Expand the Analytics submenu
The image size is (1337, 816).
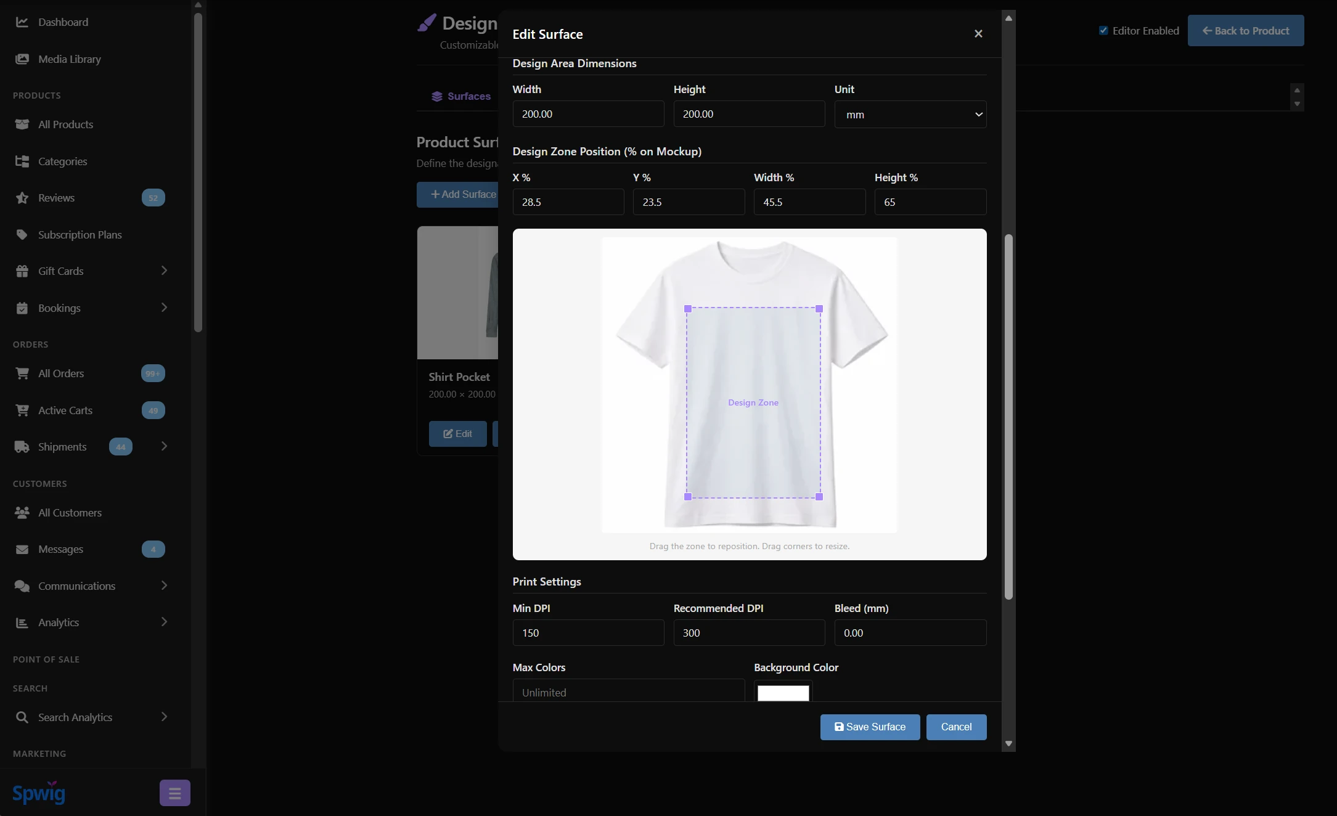click(x=164, y=622)
